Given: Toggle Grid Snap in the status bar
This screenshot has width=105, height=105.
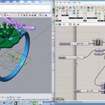Looking at the screenshot, I should [9, 99].
